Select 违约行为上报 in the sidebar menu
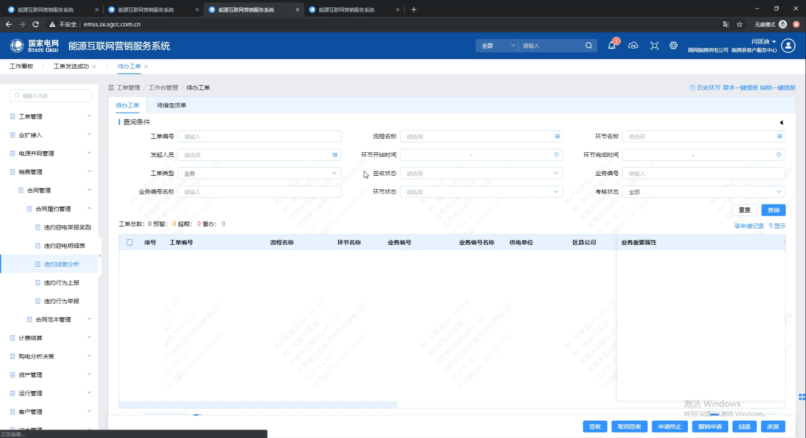Image resolution: width=806 pixels, height=438 pixels. click(x=61, y=283)
